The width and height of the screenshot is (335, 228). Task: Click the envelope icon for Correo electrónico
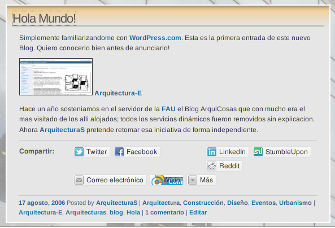[x=79, y=180]
